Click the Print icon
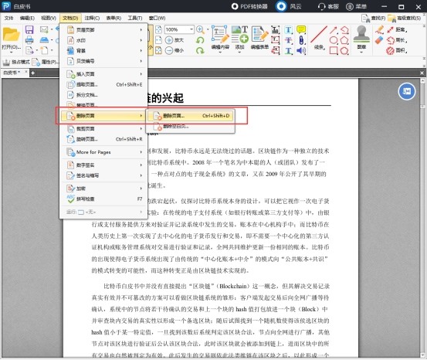The width and height of the screenshot is (427, 360). click(x=29, y=40)
